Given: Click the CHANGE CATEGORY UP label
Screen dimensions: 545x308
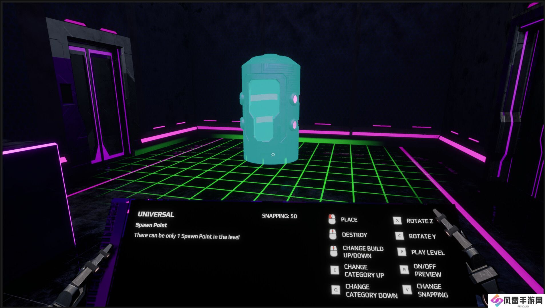Looking at the screenshot, I should (x=364, y=271).
